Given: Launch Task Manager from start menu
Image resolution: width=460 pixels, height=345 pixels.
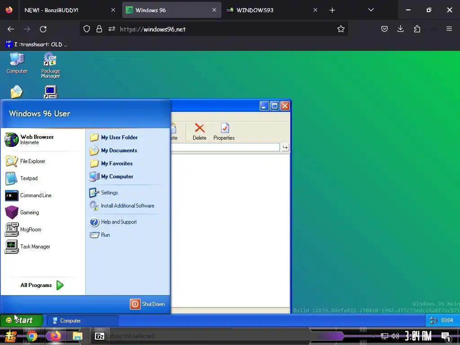Looking at the screenshot, I should pos(27,247).
